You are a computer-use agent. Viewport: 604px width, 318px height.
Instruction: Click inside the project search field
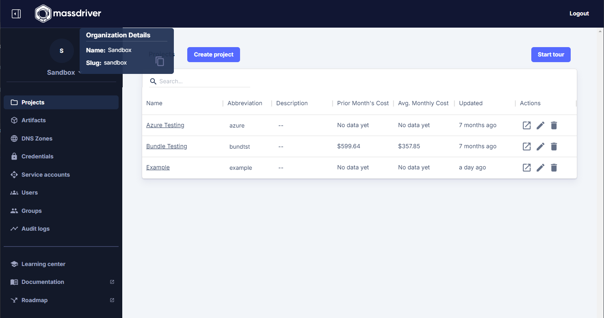click(199, 81)
